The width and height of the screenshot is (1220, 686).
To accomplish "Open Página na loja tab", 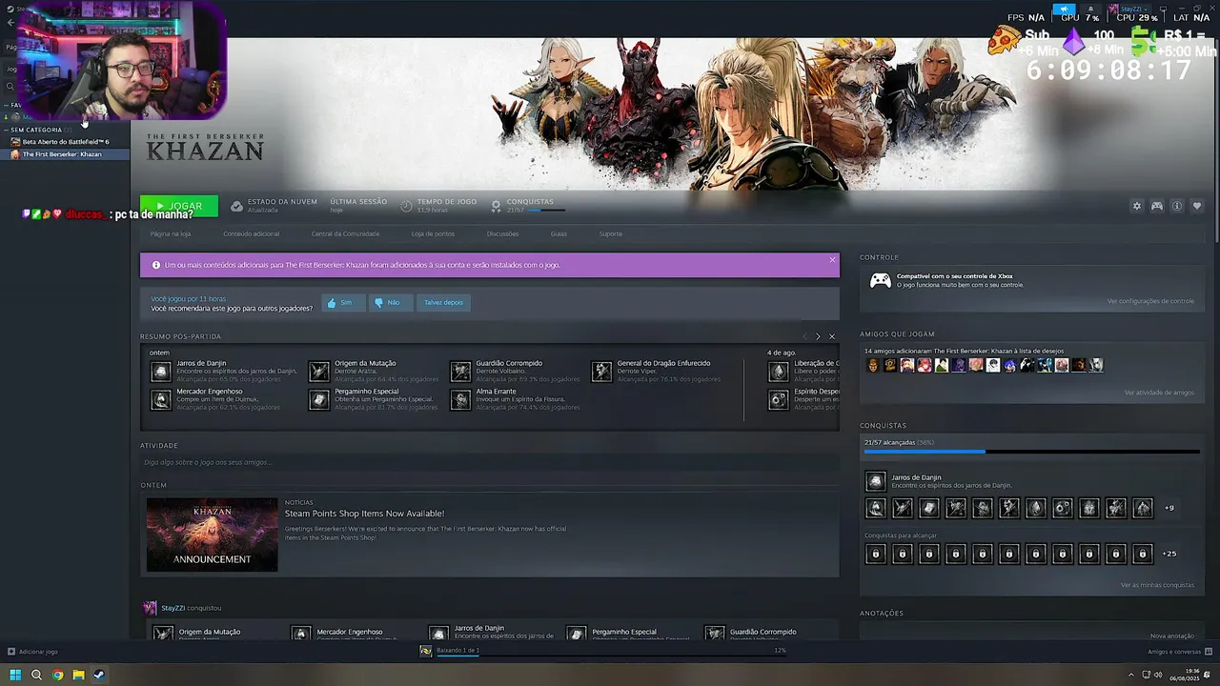I will click(x=171, y=233).
